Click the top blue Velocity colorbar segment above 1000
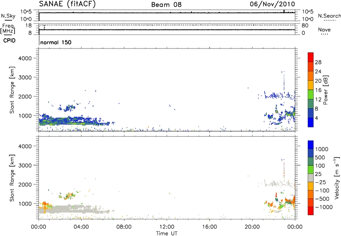 pyautogui.click(x=311, y=145)
